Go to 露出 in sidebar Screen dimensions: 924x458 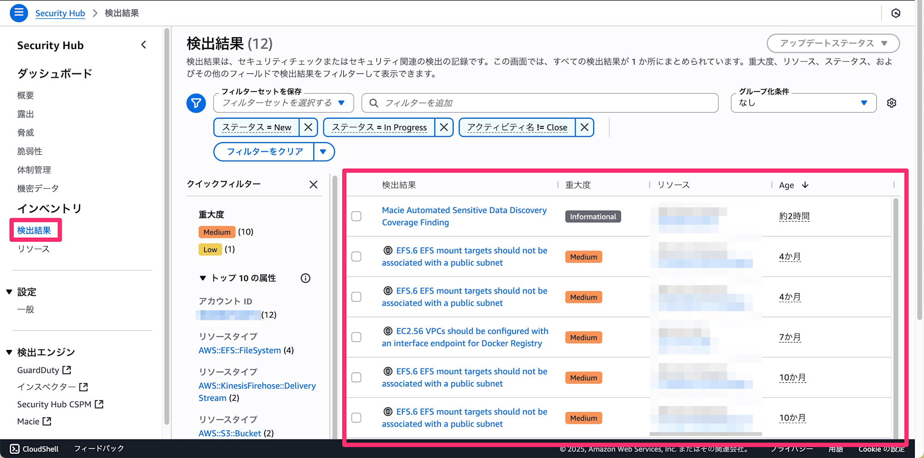point(25,114)
